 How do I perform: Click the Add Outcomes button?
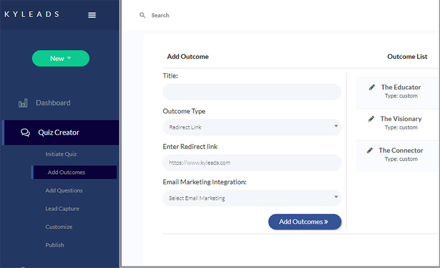[x=305, y=222]
